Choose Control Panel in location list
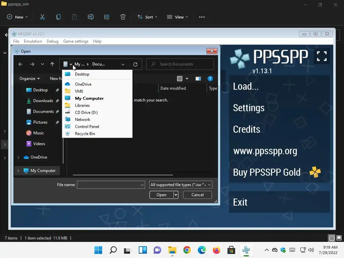 (97, 127)
